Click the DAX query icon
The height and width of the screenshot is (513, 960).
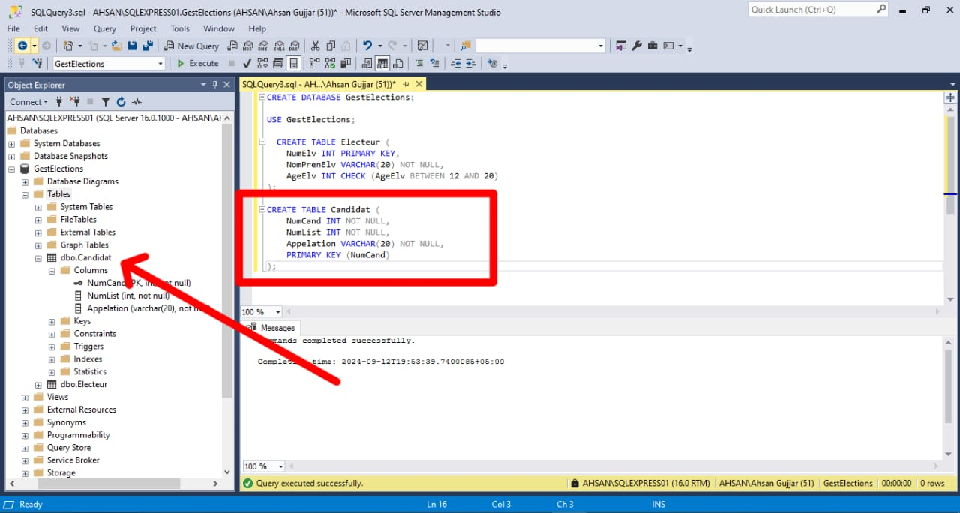[x=295, y=46]
